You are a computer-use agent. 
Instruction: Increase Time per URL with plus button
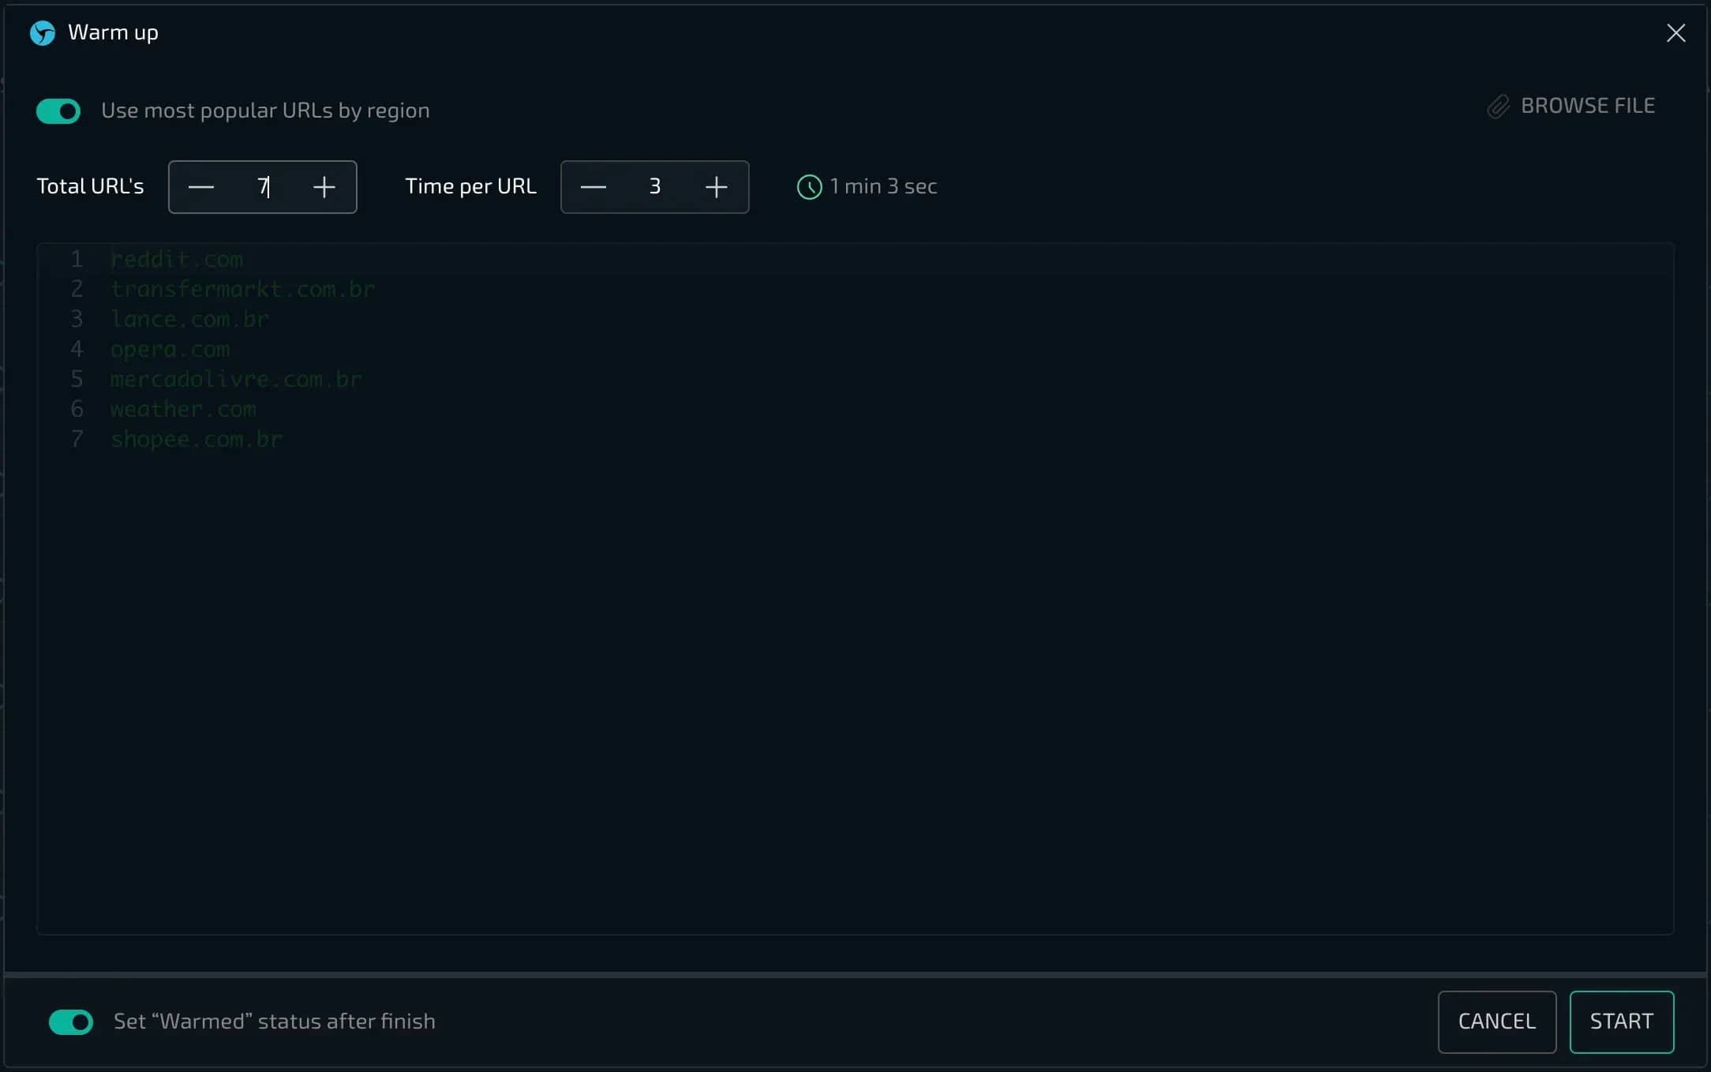pyautogui.click(x=717, y=187)
